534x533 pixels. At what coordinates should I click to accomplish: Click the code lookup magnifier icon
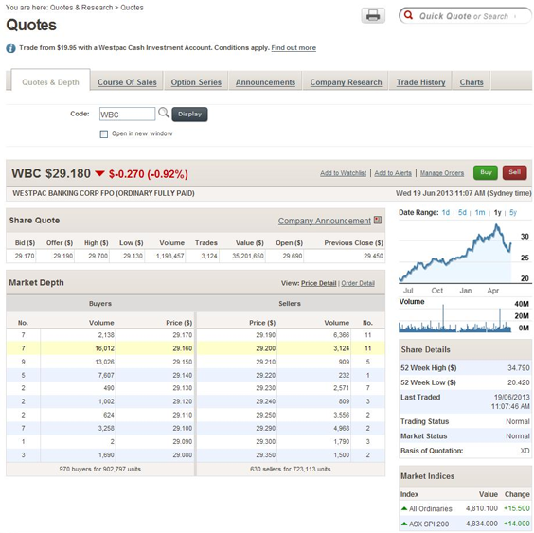[164, 113]
